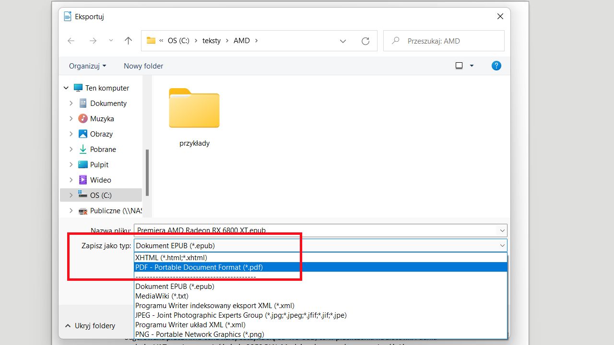The width and height of the screenshot is (614, 345).
Task: Choose Programu Writer układ XML type
Action: 320,325
